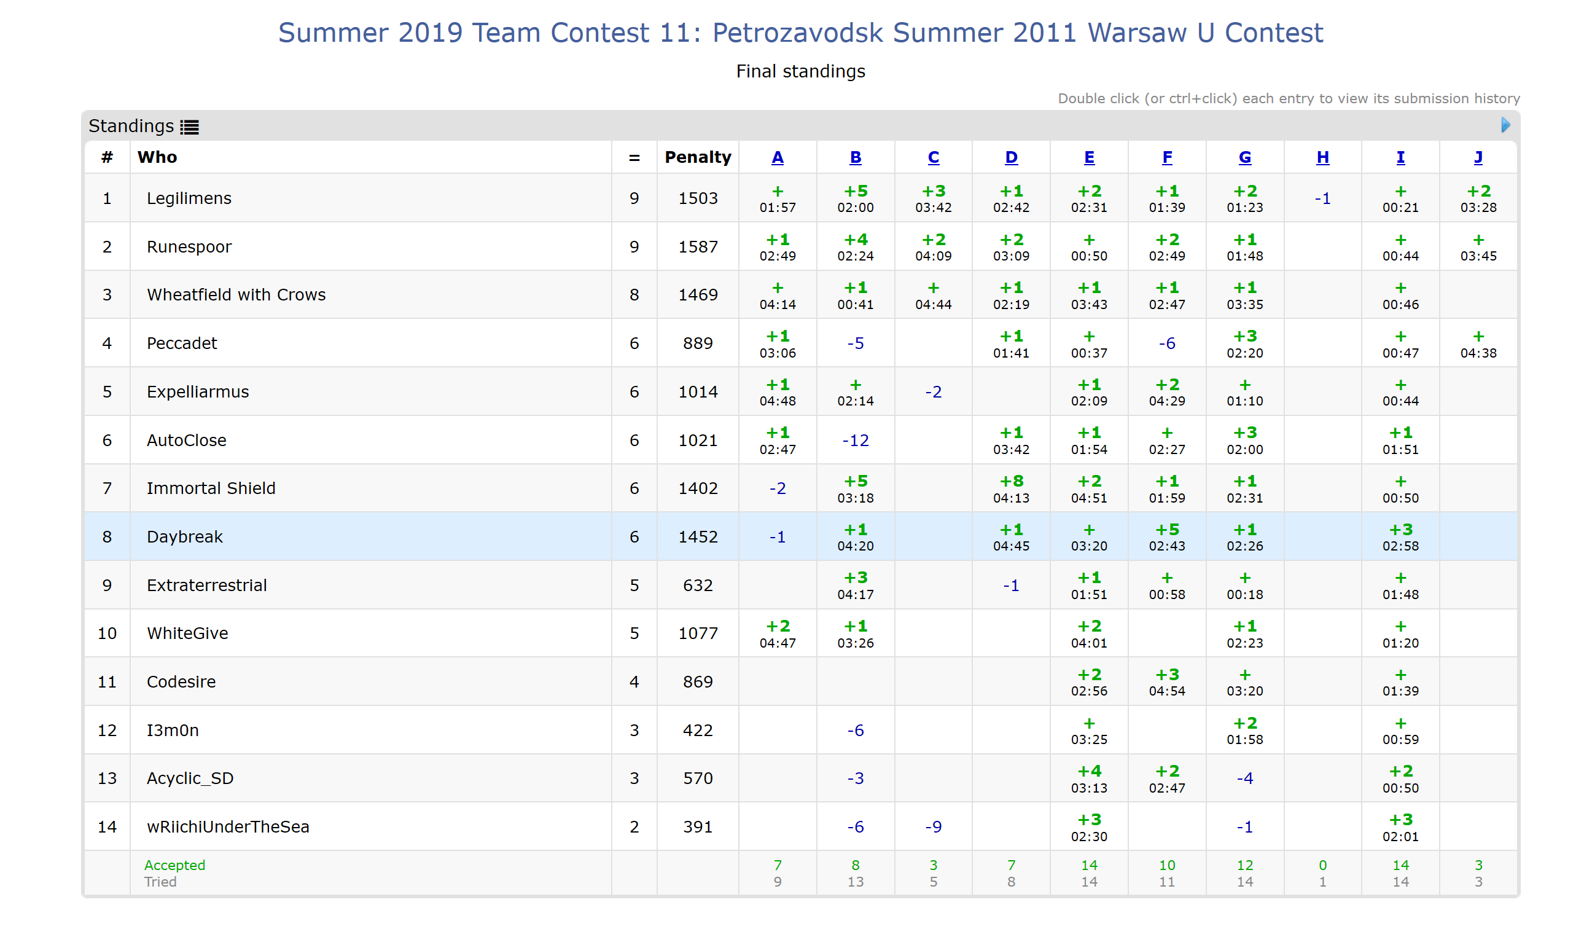This screenshot has height=937, width=1592.
Task: Open problem I link
Action: pos(1400,157)
